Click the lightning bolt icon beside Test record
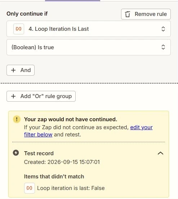 tap(16, 153)
